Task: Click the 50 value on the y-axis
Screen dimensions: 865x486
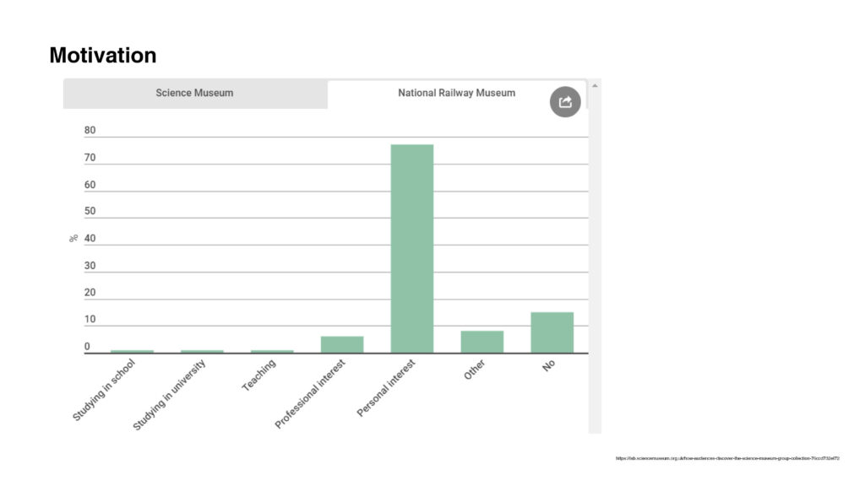Action: (90, 211)
